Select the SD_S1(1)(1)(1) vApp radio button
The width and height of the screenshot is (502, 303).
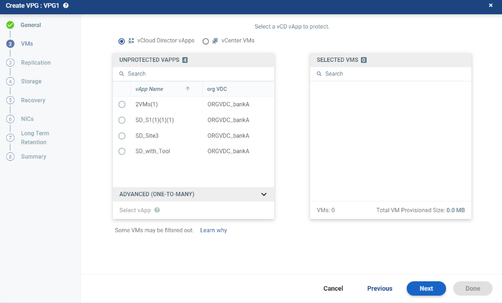click(x=122, y=120)
